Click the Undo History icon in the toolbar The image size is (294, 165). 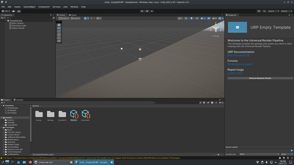259,11
